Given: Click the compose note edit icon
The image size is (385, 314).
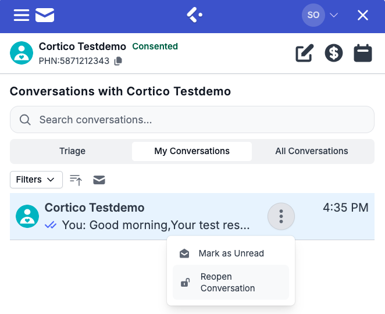Looking at the screenshot, I should tap(304, 53).
